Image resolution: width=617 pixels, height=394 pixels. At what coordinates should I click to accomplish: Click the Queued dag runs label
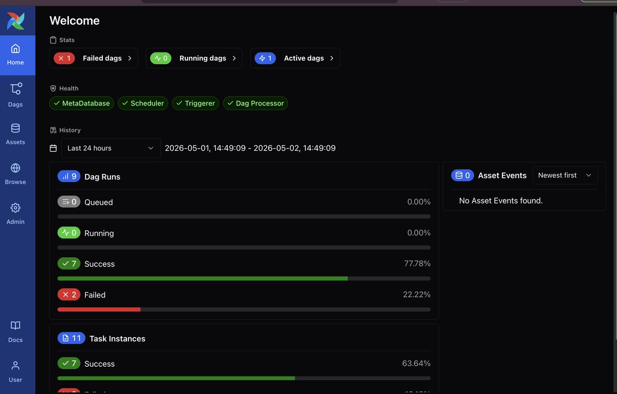99,202
